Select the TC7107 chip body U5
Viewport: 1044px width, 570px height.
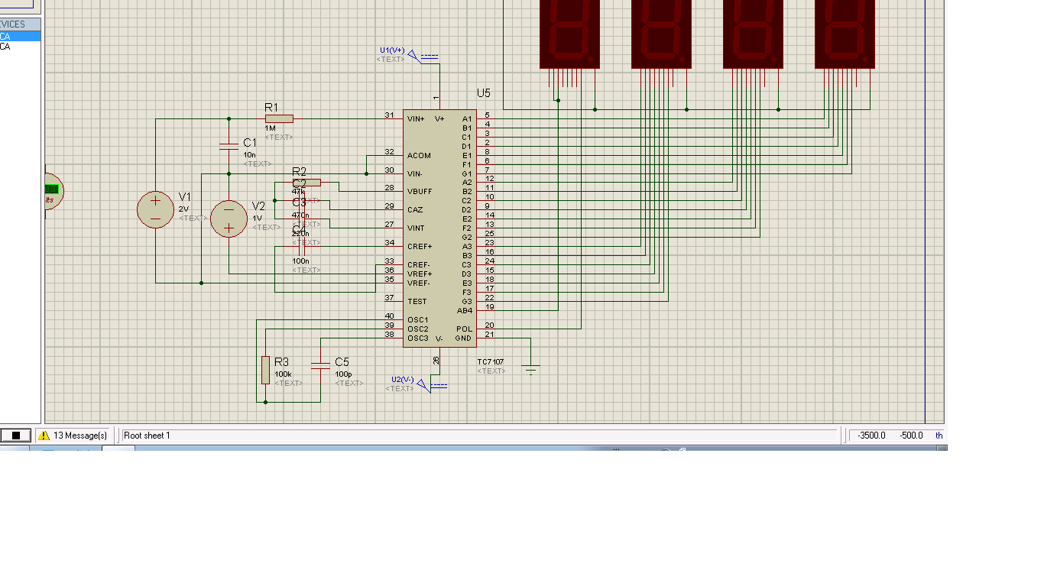(439, 229)
